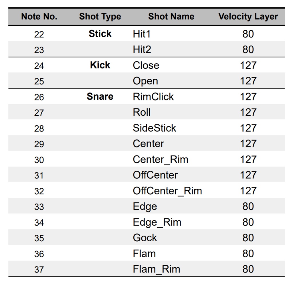Click the Hit1 shot name cell

(142, 34)
